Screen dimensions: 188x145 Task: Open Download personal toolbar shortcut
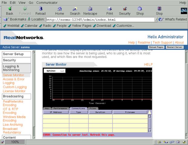pos(102,26)
